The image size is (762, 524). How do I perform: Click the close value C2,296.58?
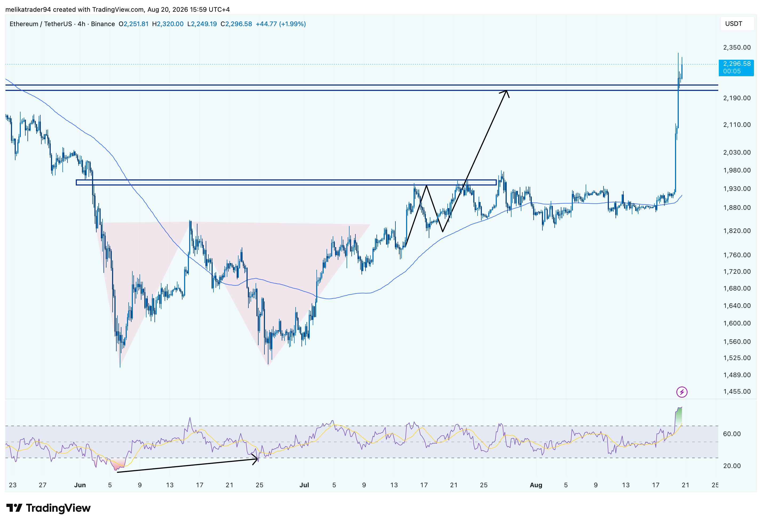[x=236, y=24]
